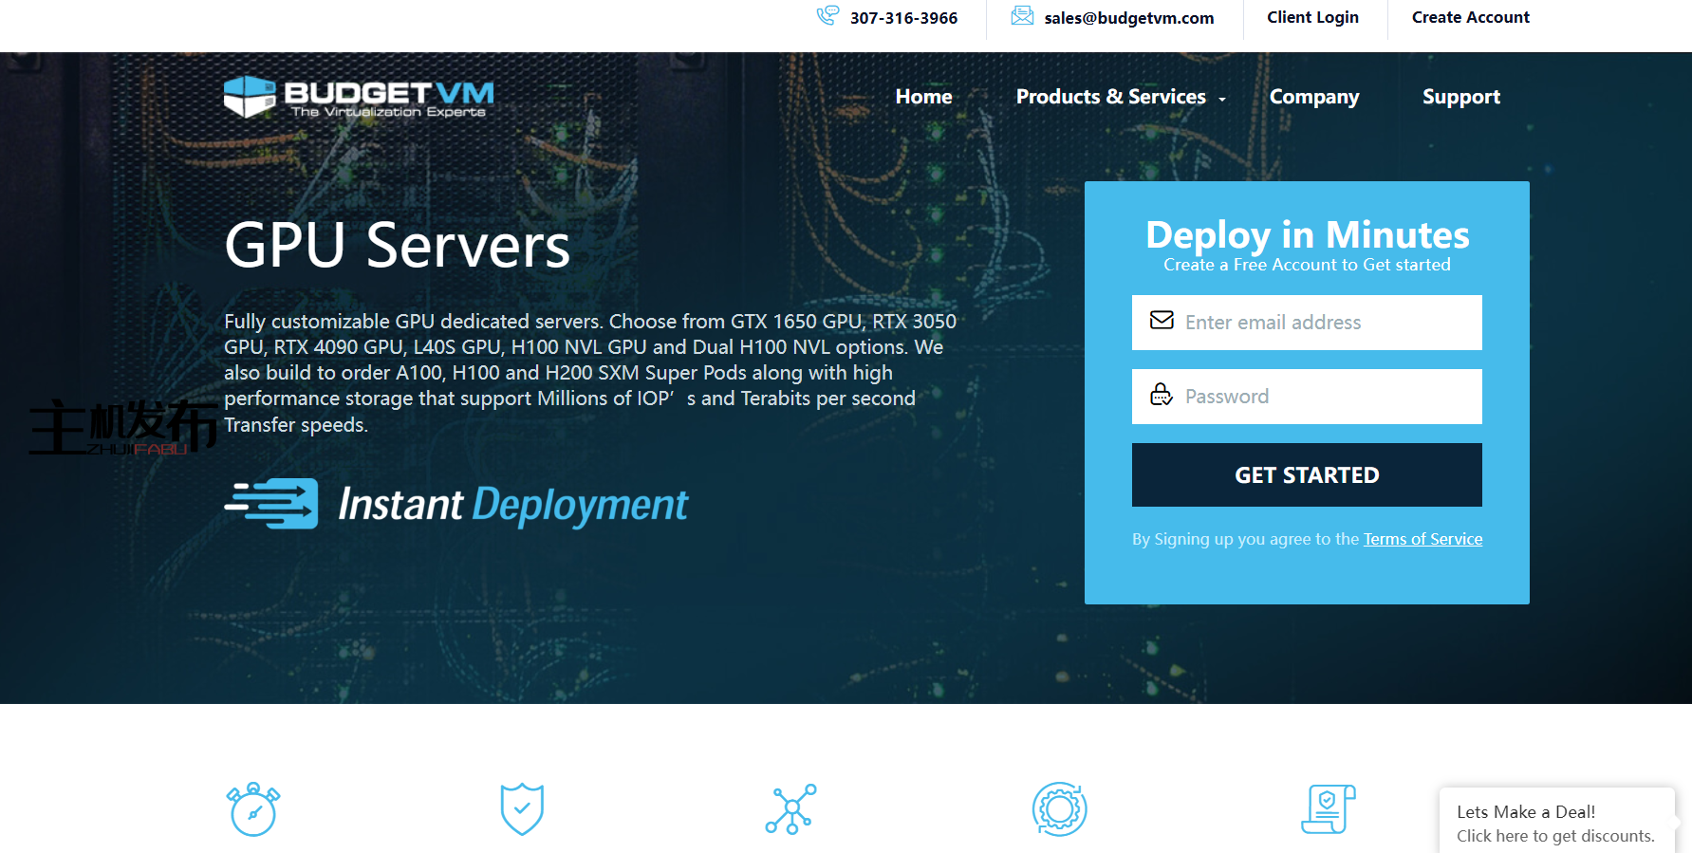Click the Client Login link
Viewport: 1692px width, 853px height.
pyautogui.click(x=1312, y=17)
